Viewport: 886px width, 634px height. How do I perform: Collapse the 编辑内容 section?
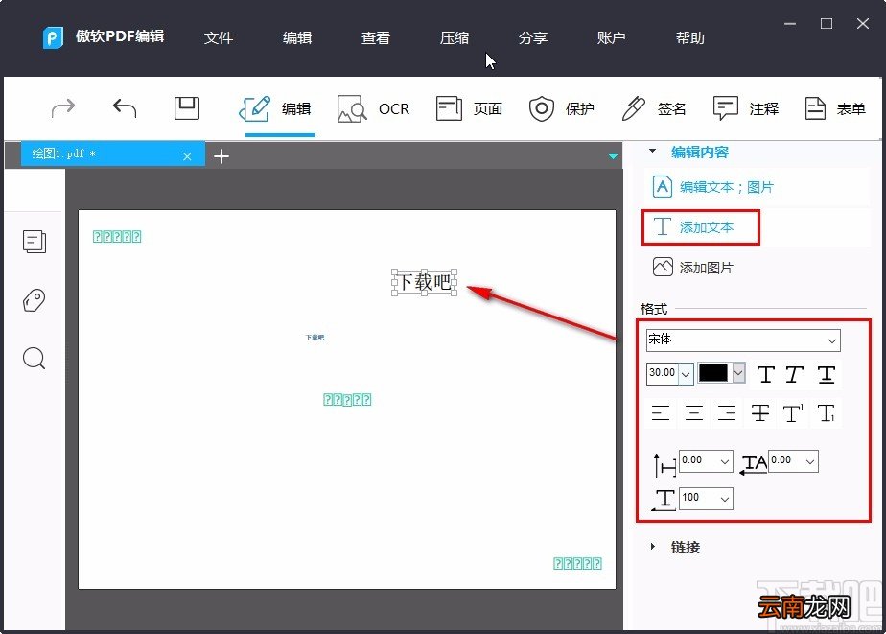(653, 151)
